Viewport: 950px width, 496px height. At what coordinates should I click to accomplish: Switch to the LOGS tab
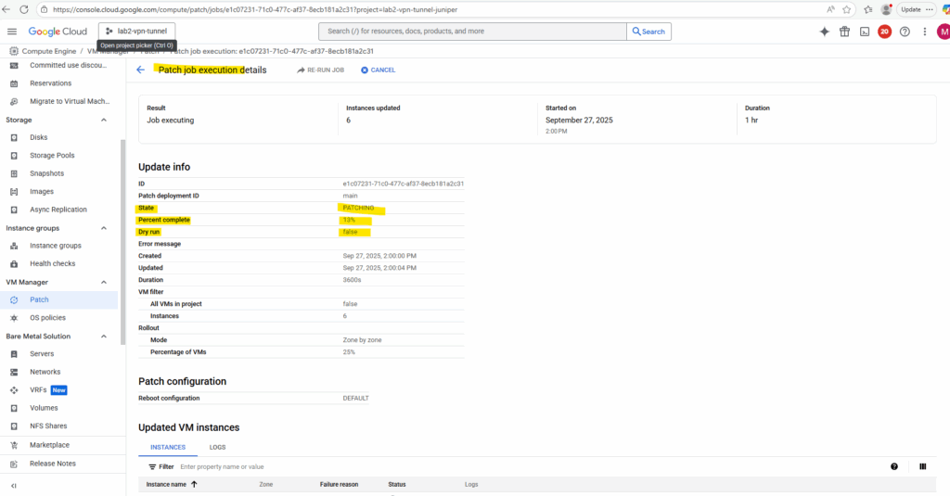click(217, 448)
